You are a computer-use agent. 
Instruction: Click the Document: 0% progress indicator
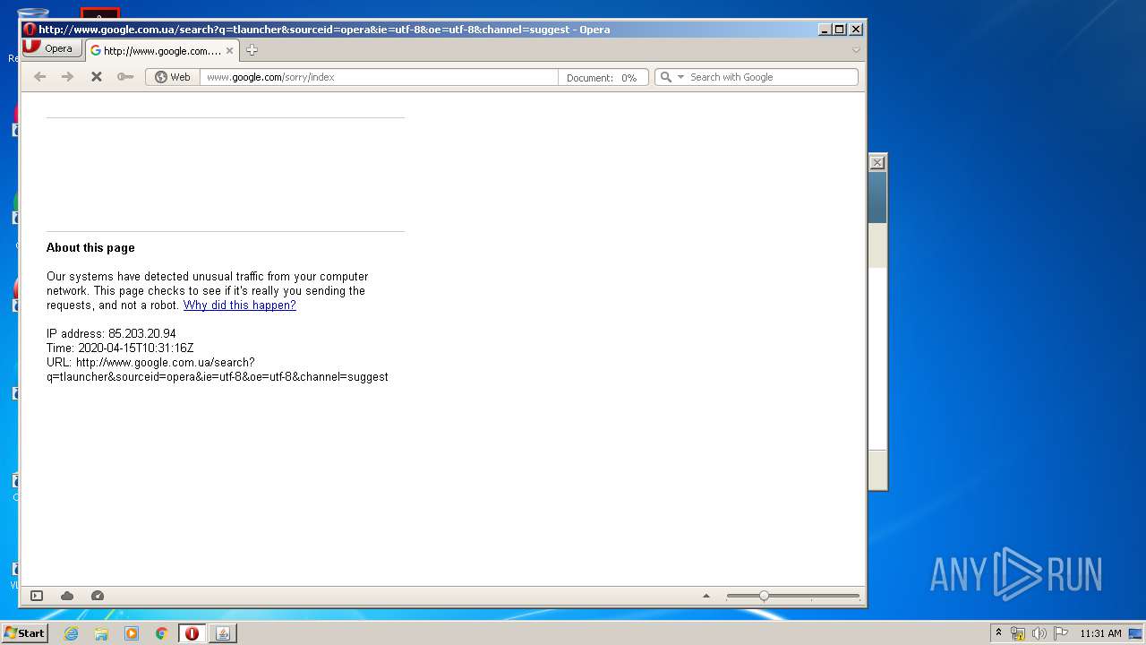(x=603, y=78)
